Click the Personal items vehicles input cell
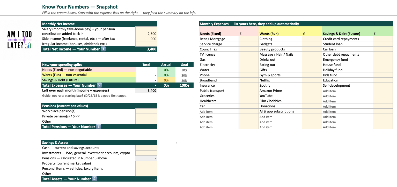 pos(146,169)
